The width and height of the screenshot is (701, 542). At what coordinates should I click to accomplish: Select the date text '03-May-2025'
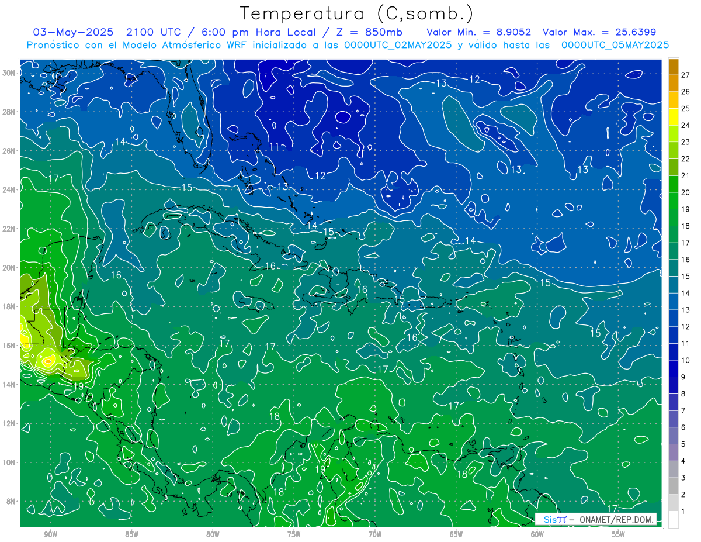[74, 32]
